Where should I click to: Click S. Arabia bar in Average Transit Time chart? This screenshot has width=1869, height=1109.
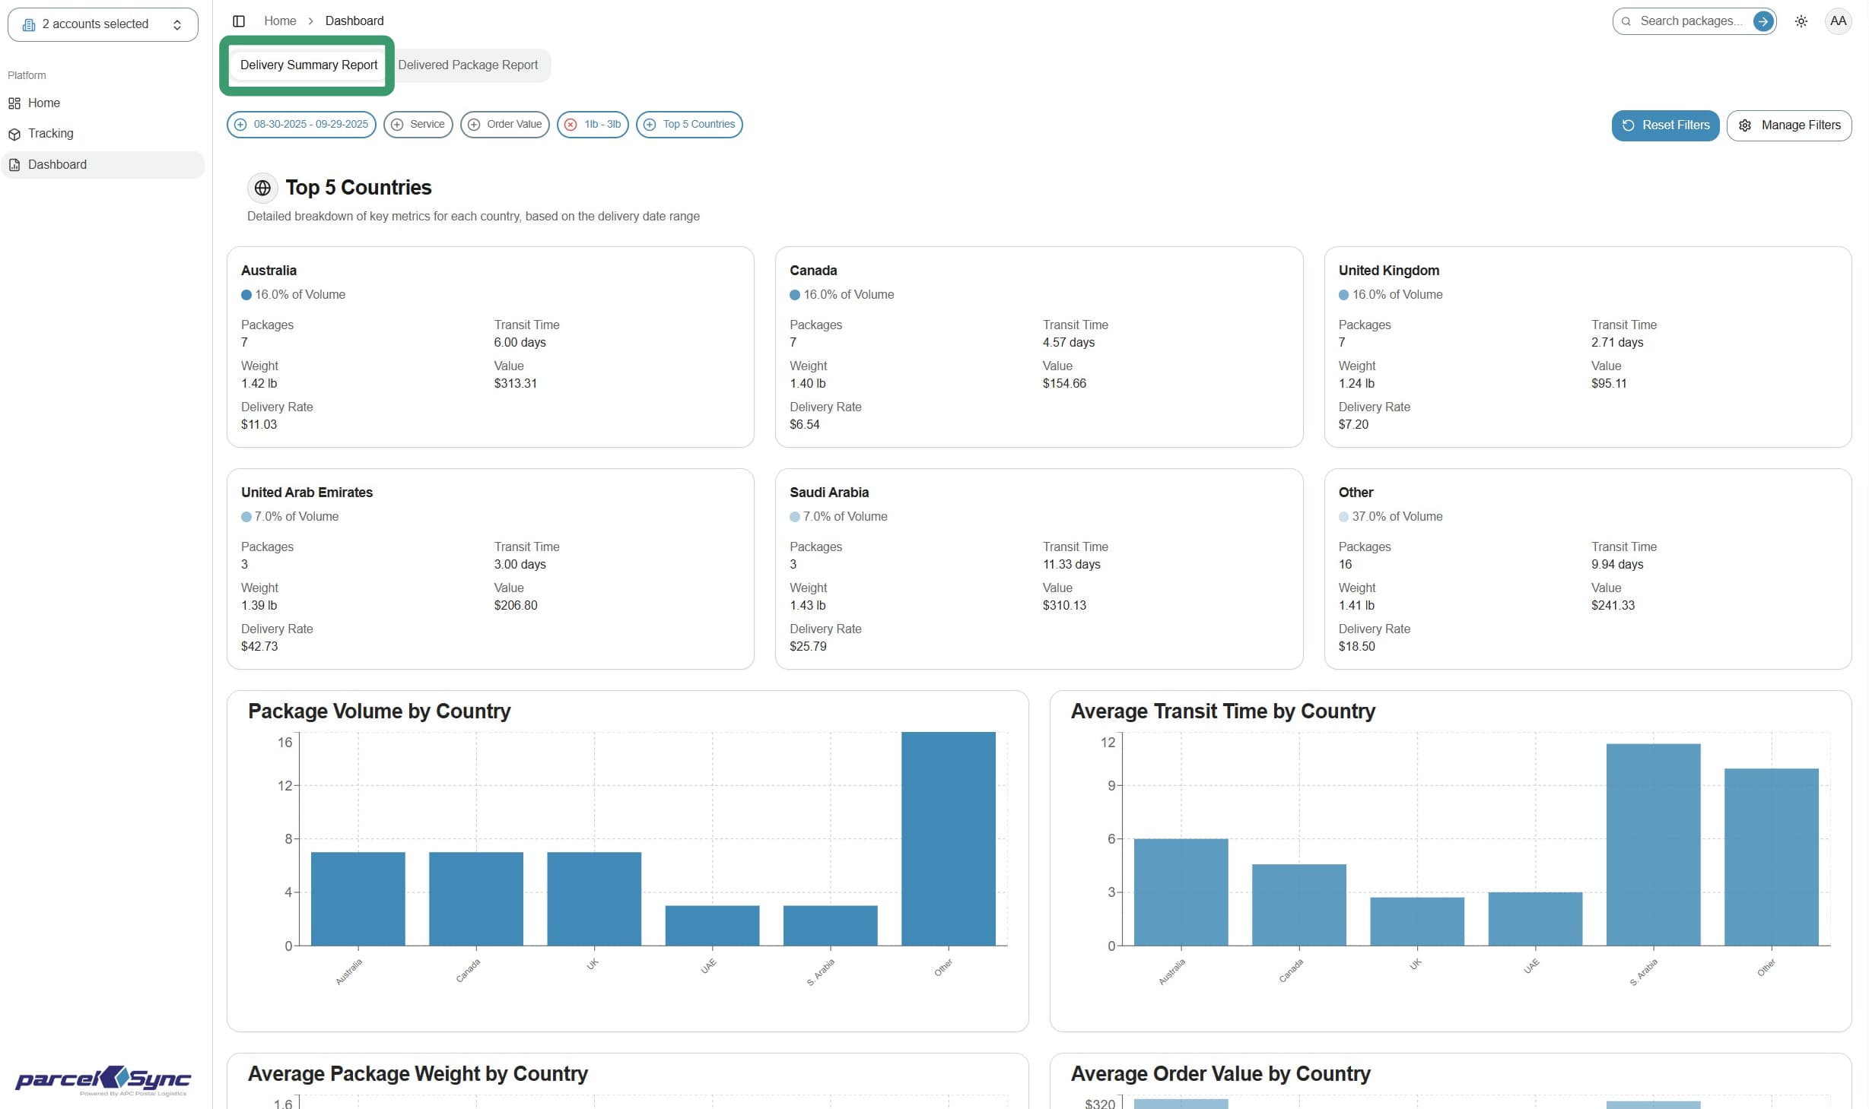[1653, 845]
